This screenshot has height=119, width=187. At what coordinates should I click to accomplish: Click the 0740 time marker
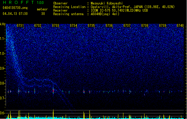coord(180,26)
